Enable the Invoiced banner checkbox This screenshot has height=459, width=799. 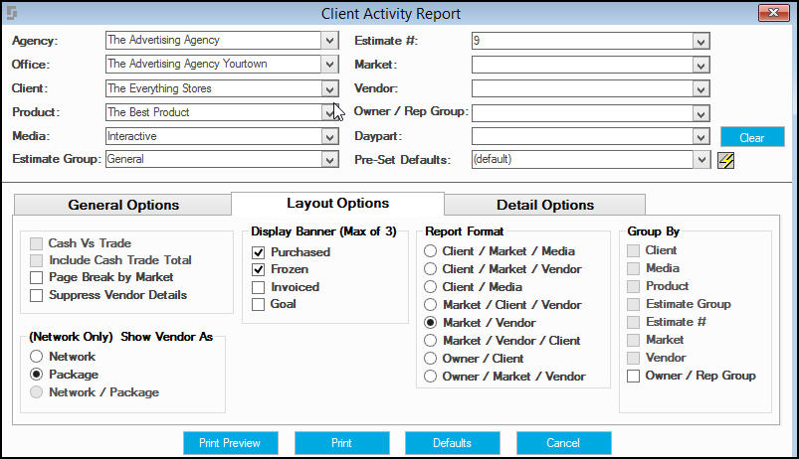(x=259, y=287)
